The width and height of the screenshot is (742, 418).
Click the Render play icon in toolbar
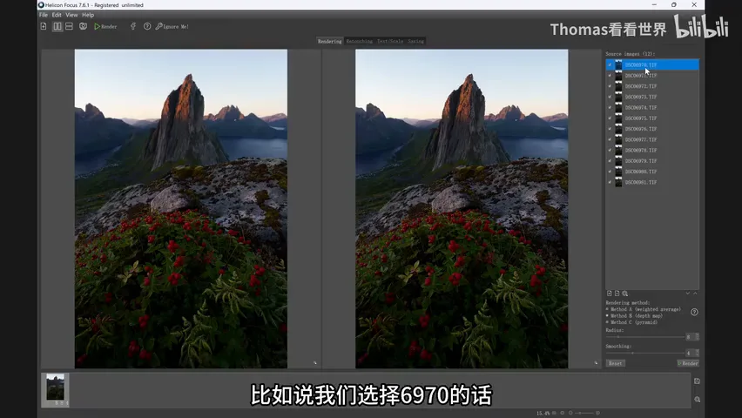tap(97, 26)
